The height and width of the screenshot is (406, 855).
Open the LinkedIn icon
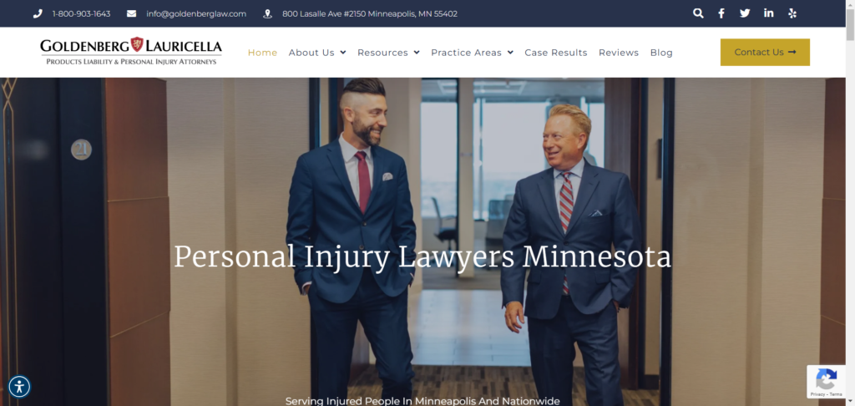(x=769, y=13)
